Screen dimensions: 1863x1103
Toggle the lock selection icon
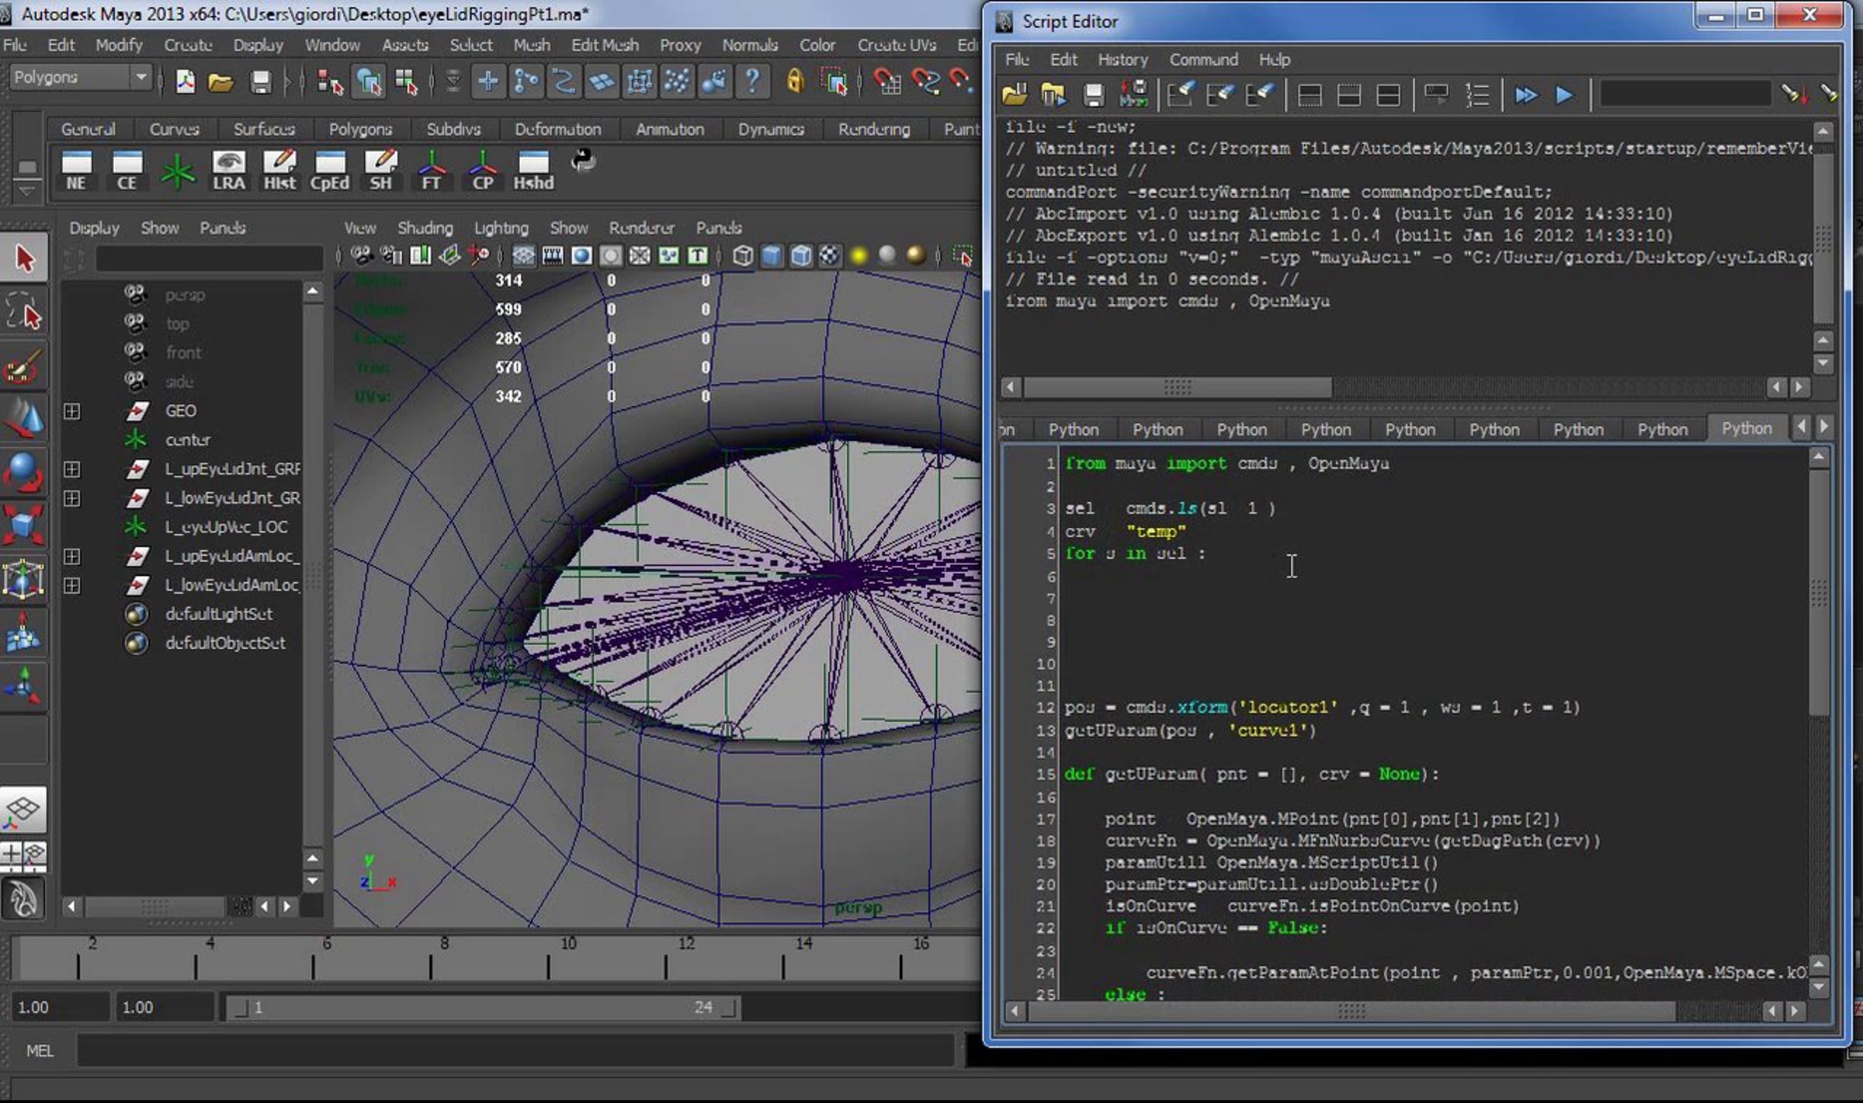(x=794, y=82)
